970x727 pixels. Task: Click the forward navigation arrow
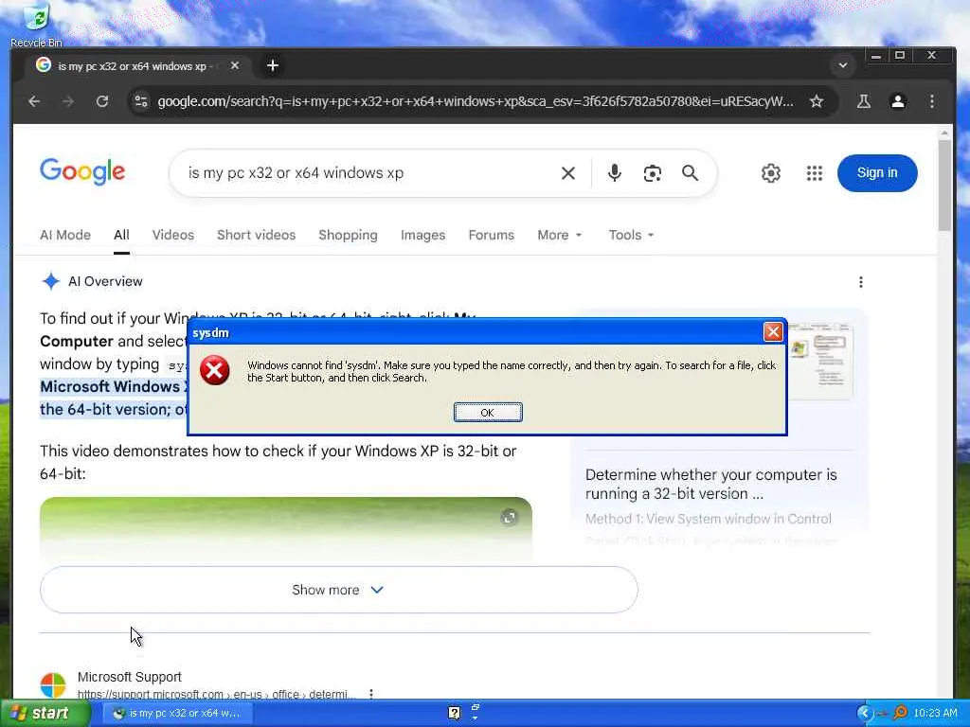[68, 101]
